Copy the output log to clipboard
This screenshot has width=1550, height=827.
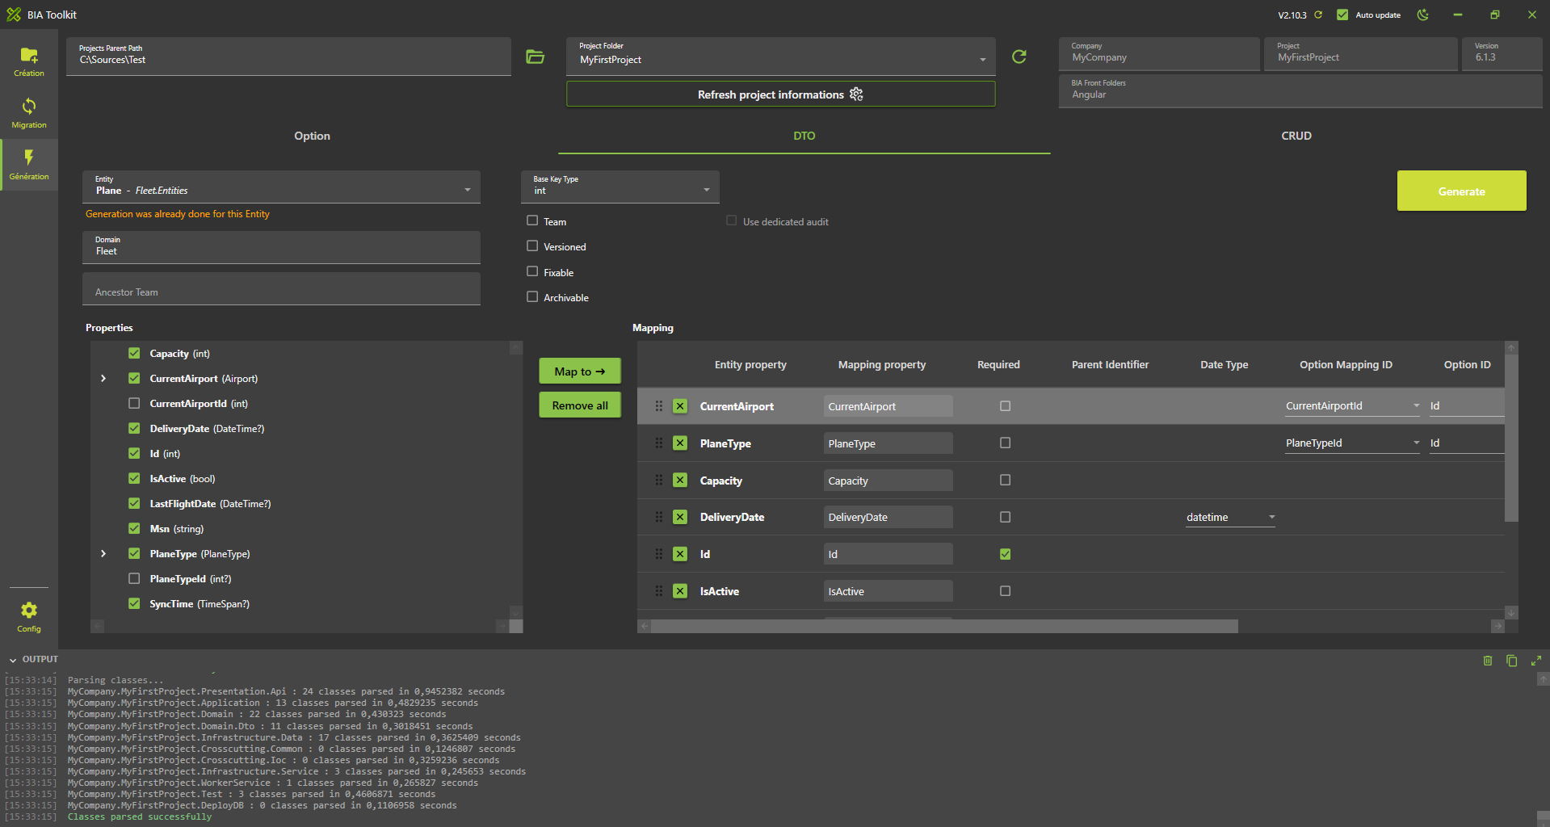pos(1512,661)
